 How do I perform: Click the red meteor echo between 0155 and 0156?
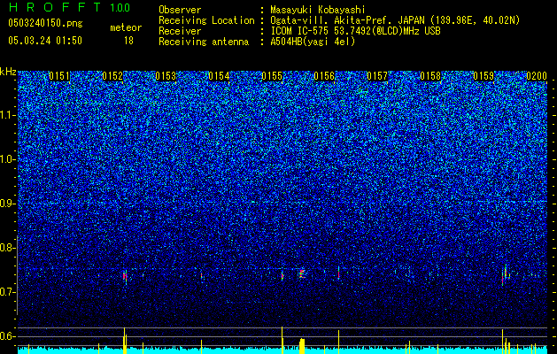(x=302, y=273)
